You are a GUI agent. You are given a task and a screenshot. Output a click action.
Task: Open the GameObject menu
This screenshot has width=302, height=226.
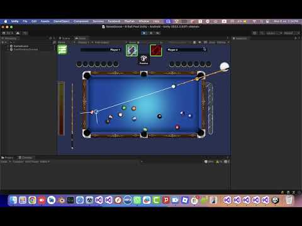click(62, 21)
